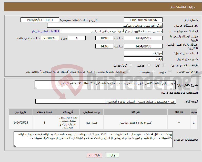
Task: Open the اطلاعات تماس خریدار link
Action: (x=45, y=31)
